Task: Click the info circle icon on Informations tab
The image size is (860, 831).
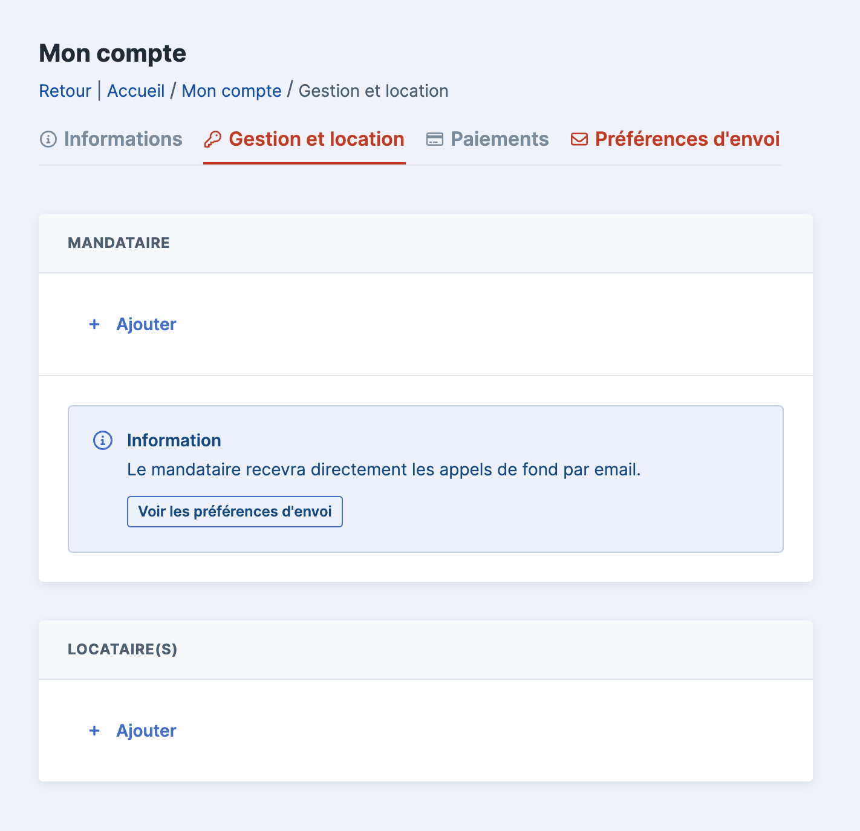Action: 48,140
